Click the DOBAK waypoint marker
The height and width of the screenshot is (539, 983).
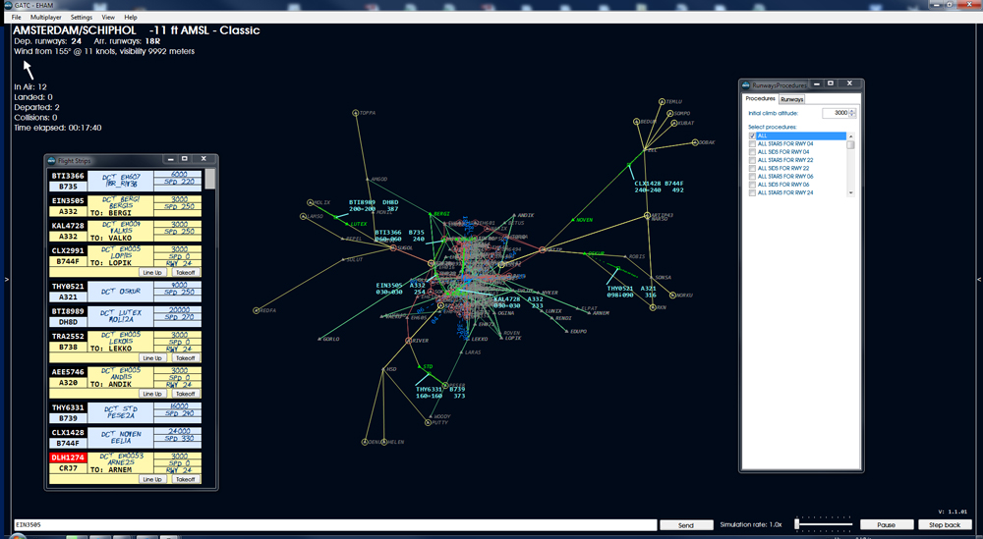[695, 142]
